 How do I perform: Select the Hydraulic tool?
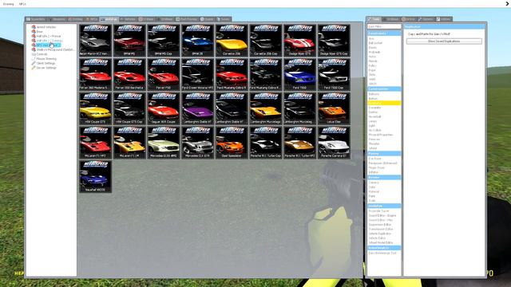[374, 52]
